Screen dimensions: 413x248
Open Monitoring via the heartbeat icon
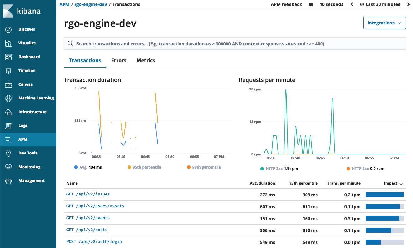(8, 167)
